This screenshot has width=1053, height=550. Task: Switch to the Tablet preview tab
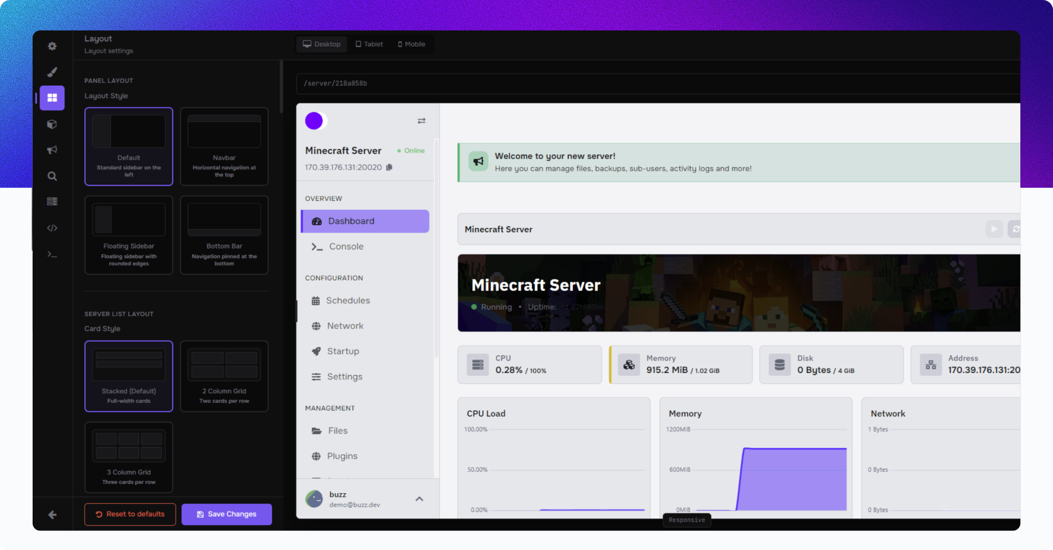369,44
